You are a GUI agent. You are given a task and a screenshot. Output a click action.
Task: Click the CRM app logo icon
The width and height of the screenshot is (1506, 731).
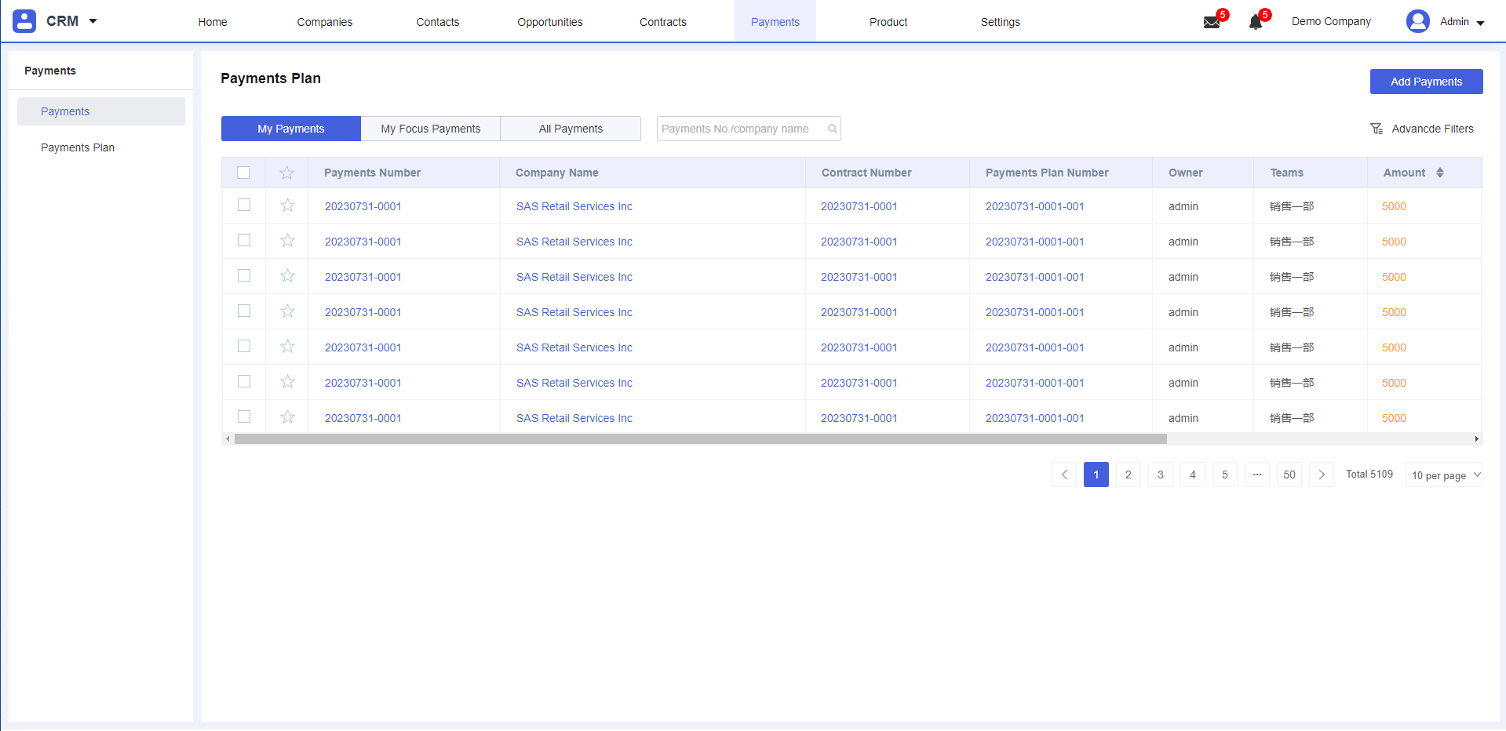(24, 21)
